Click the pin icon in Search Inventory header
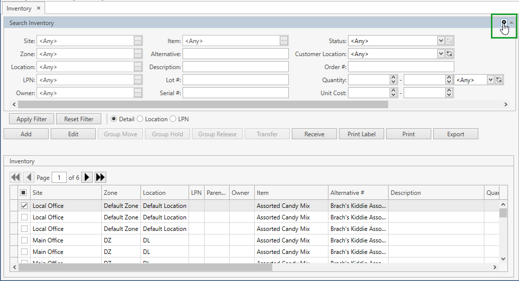The width and height of the screenshot is (519, 281). [x=503, y=23]
